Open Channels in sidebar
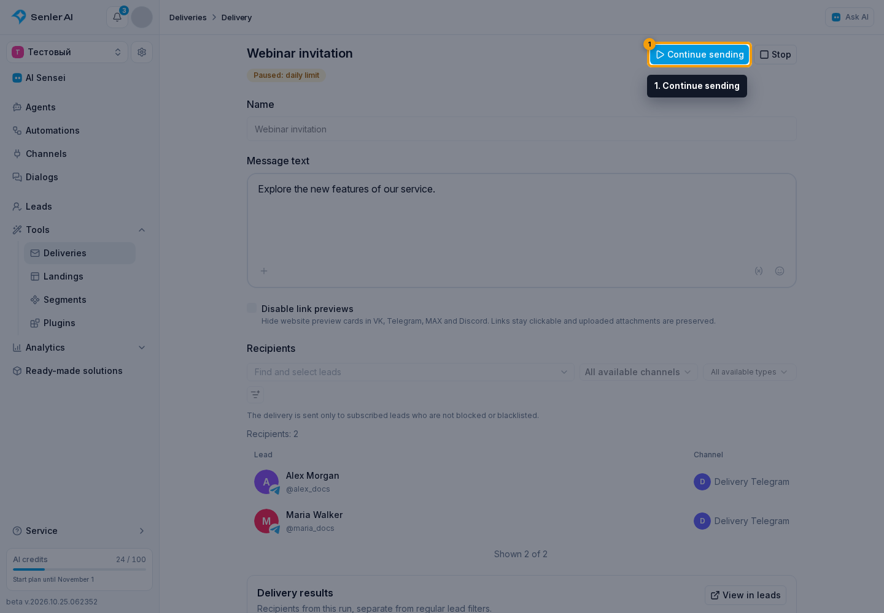Screen dimensions: 884x613 80,154
